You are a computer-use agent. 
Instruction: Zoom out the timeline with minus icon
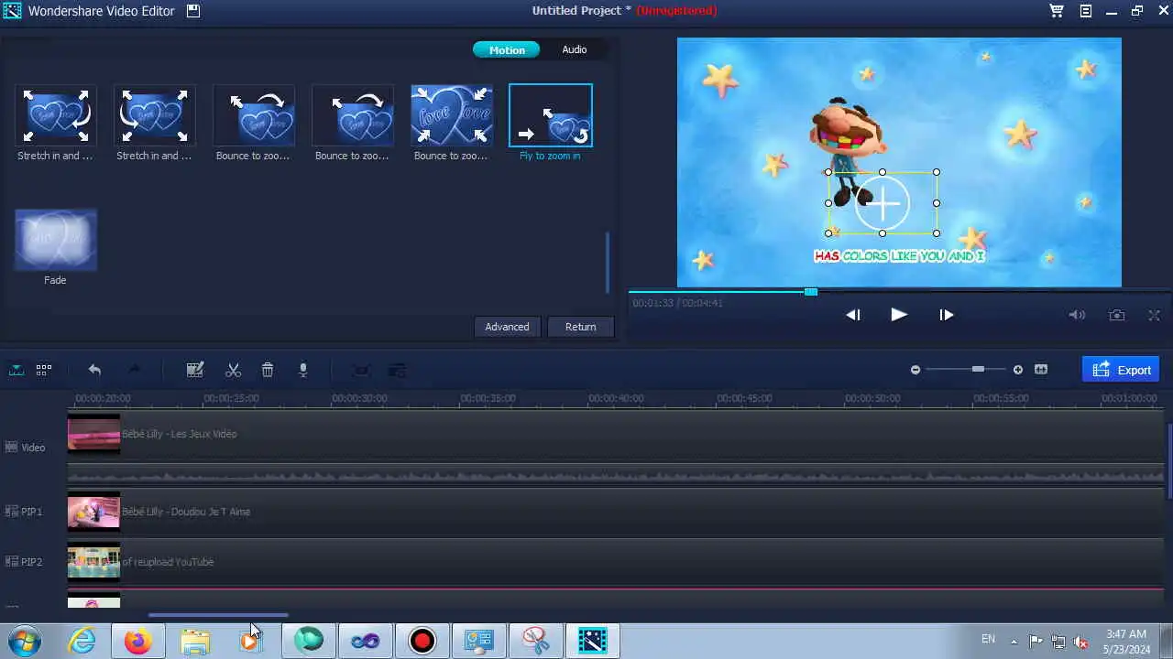tap(915, 370)
